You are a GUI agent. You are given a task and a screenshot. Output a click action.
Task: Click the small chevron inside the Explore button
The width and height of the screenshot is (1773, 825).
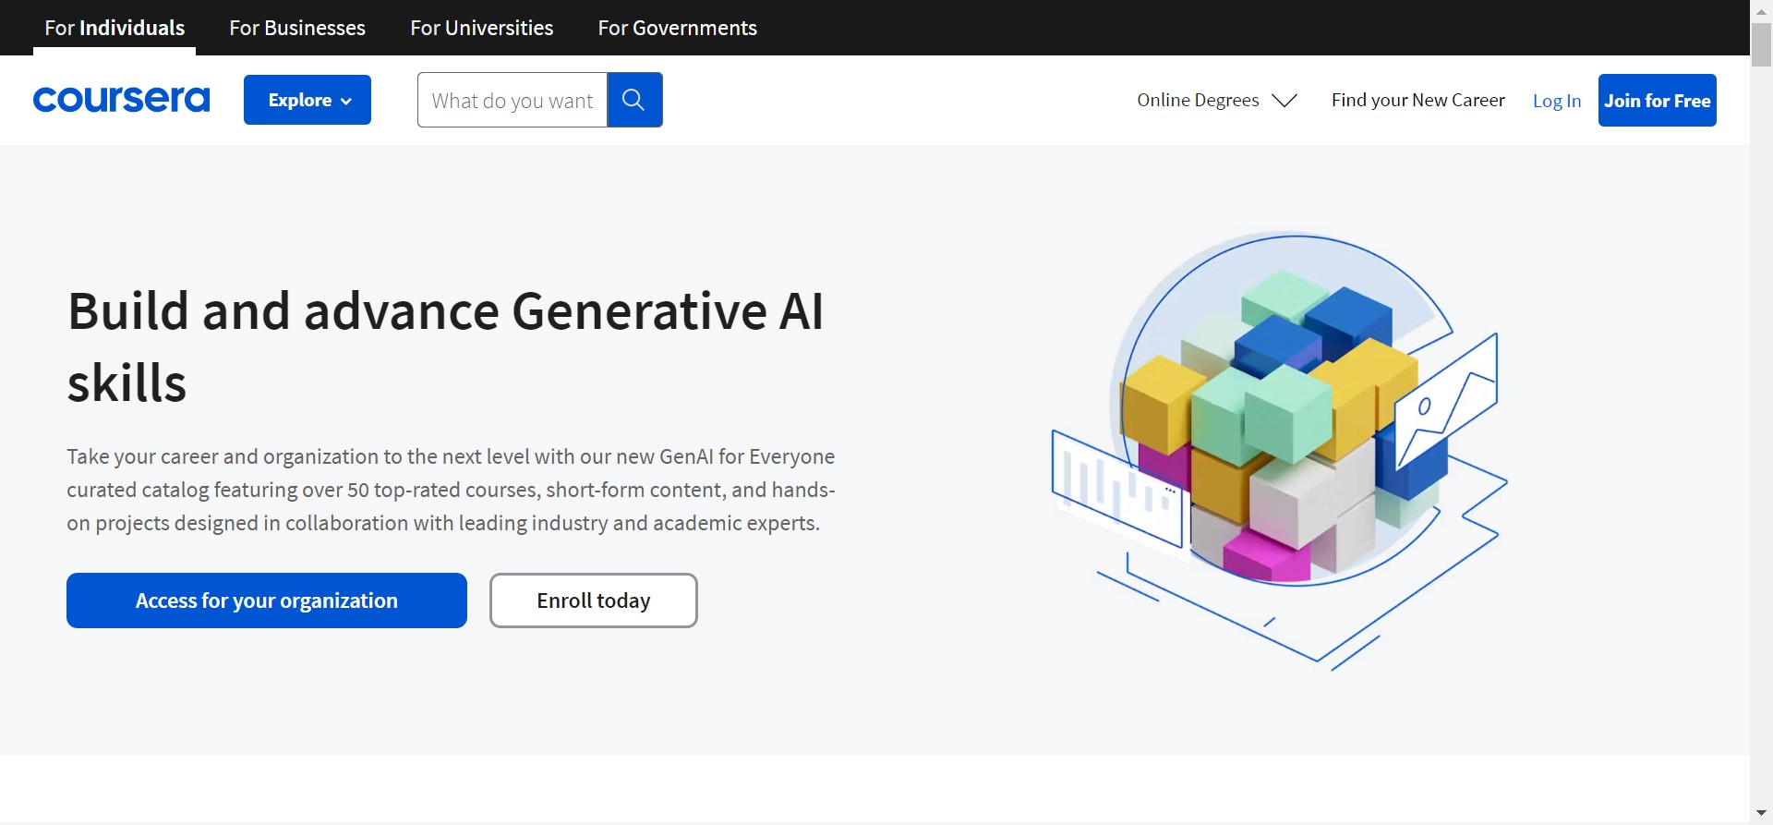tap(346, 102)
